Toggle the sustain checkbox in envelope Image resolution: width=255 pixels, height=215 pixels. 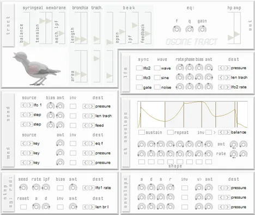click(x=142, y=132)
